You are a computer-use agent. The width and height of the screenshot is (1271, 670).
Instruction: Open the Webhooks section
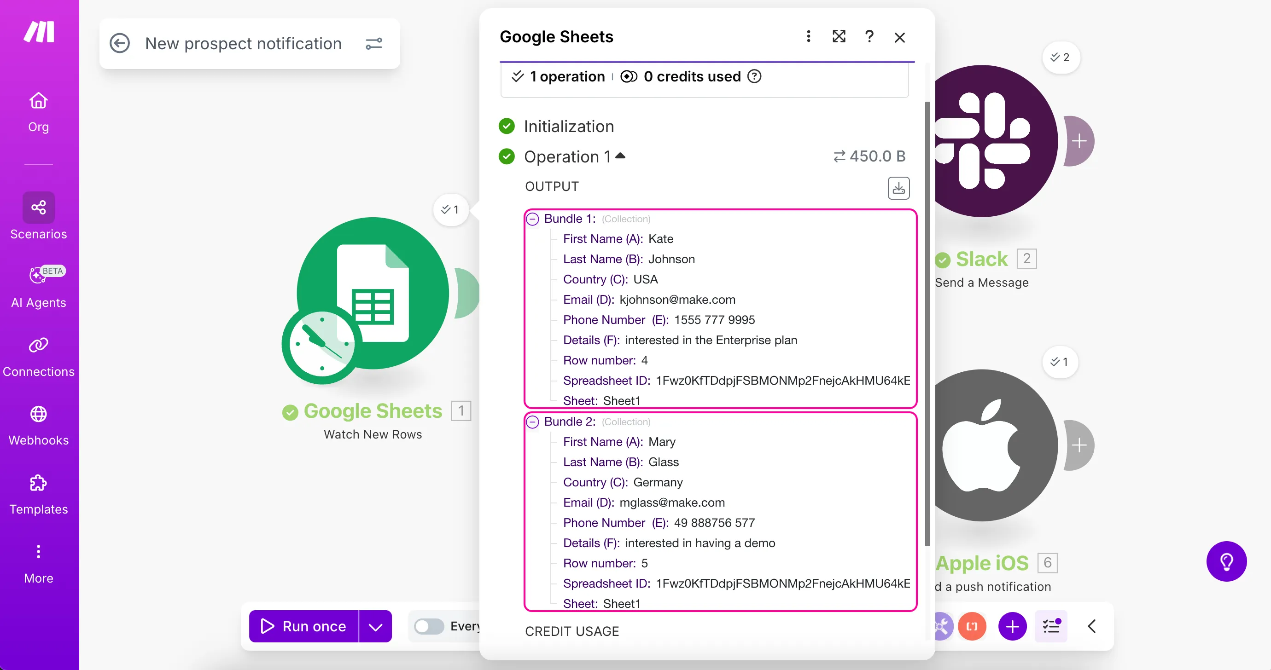click(39, 427)
